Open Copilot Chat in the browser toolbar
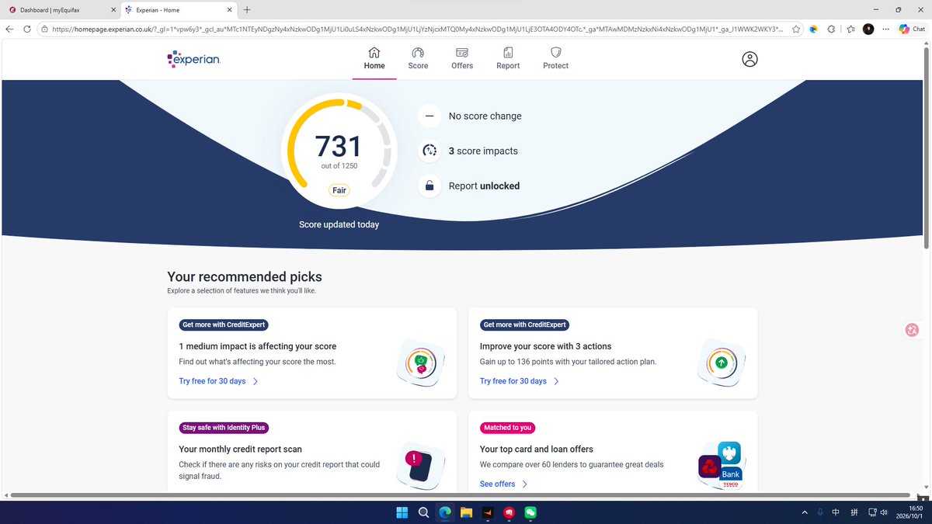The width and height of the screenshot is (932, 524). click(912, 29)
